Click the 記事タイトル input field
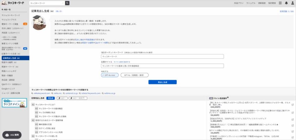Screen dimensions: 296x140 pyautogui.click(x=162, y=66)
